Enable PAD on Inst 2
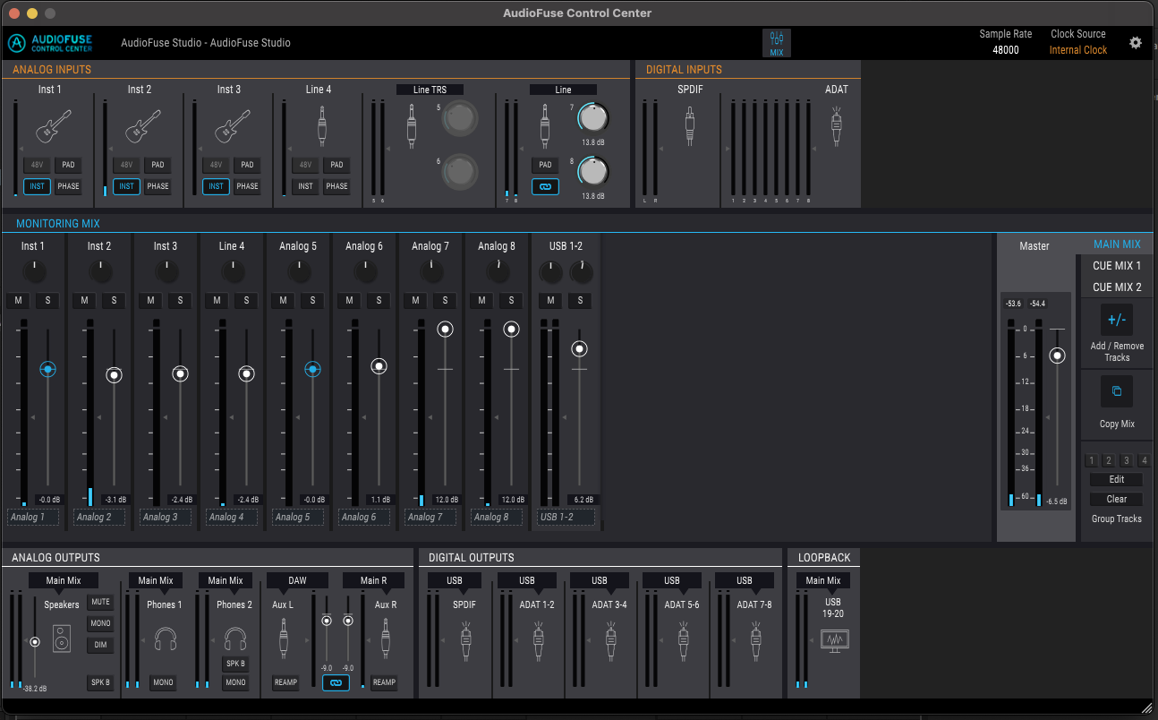Viewport: 1158px width, 720px height. pos(158,165)
